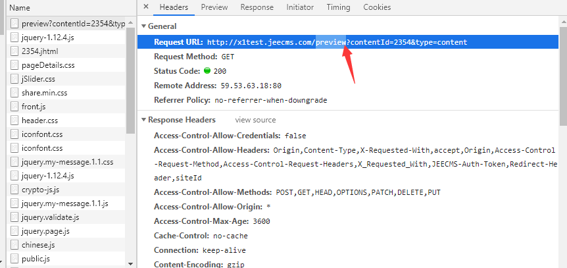Collapse the General section
This screenshot has width=567, height=268.
[x=144, y=26]
